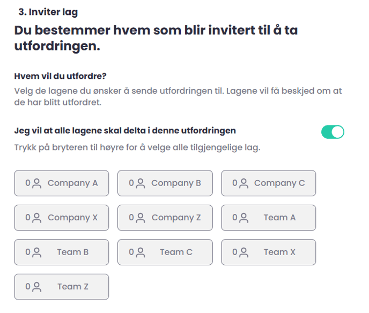
Task: Click the member icon on Team B
Action: (x=36, y=252)
